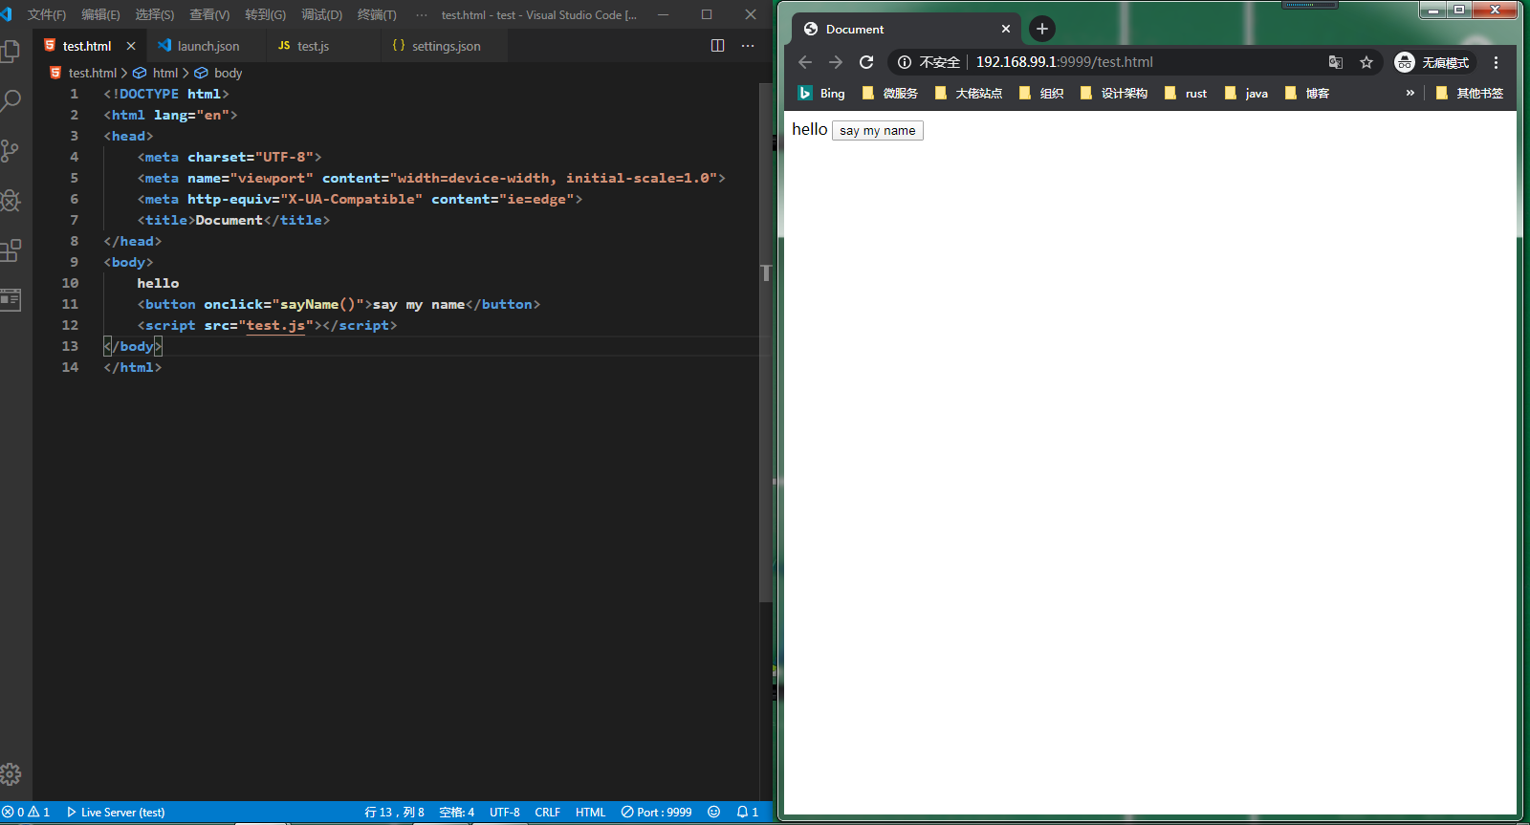
Task: Bookmark this page with the star icon
Action: [x=1366, y=62]
